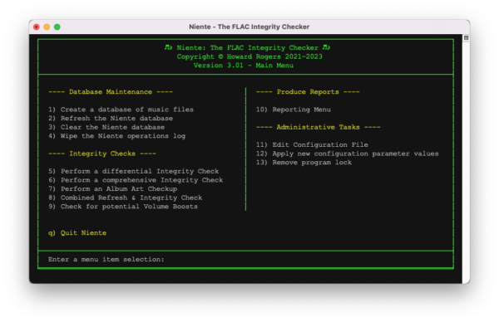Screen dimensions: 499x322
Task: Click the Copyright Howard Rogers 2021-2023 line
Action: click(249, 56)
